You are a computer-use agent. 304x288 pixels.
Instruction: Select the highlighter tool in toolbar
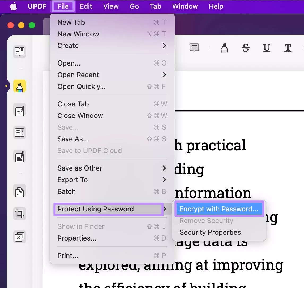[224, 48]
